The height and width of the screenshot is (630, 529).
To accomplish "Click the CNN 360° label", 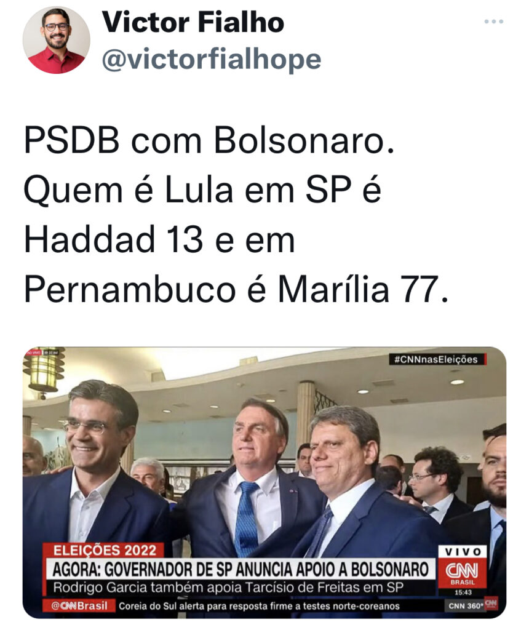I will pyautogui.click(x=466, y=606).
